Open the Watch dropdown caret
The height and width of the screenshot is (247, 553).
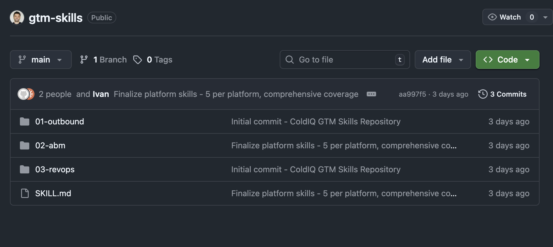(x=545, y=17)
